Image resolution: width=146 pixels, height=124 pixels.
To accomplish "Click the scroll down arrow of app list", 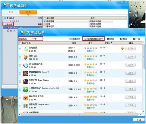I will tap(143, 112).
